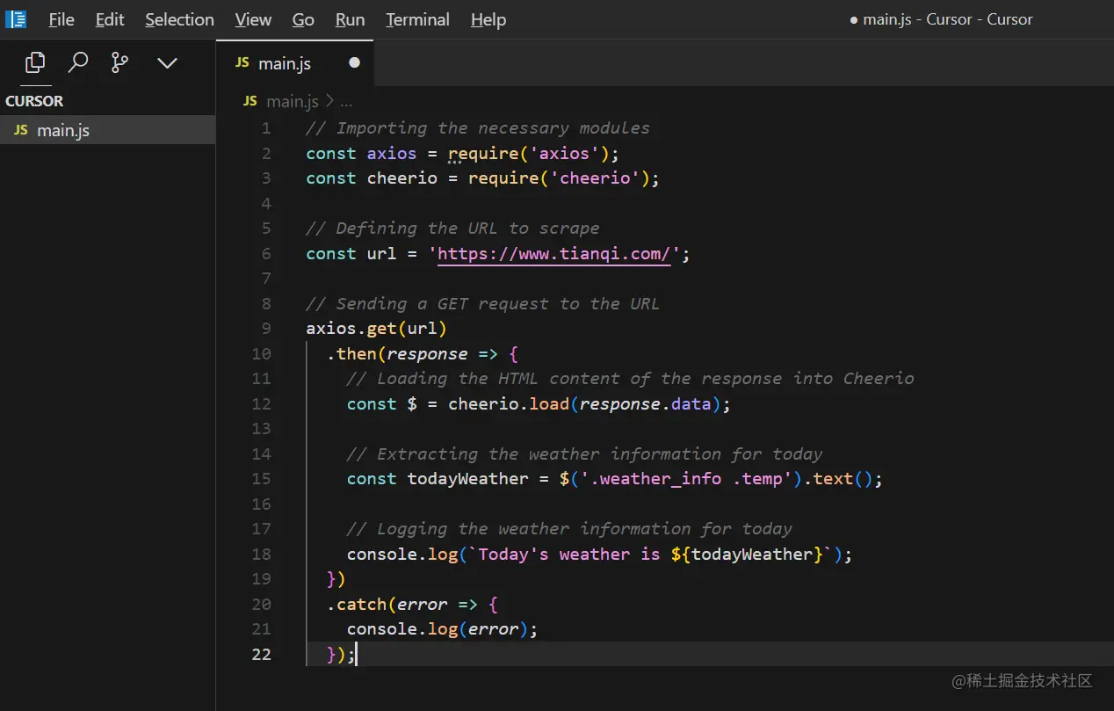Click 'Loading the HTML content' comment
Image resolution: width=1114 pixels, height=711 pixels.
pos(630,379)
